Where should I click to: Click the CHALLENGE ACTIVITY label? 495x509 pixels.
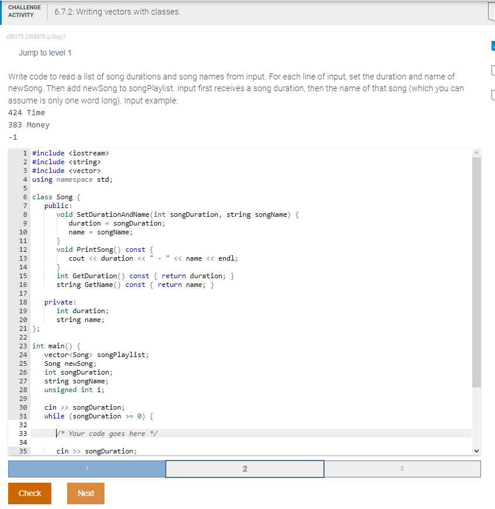(24, 12)
